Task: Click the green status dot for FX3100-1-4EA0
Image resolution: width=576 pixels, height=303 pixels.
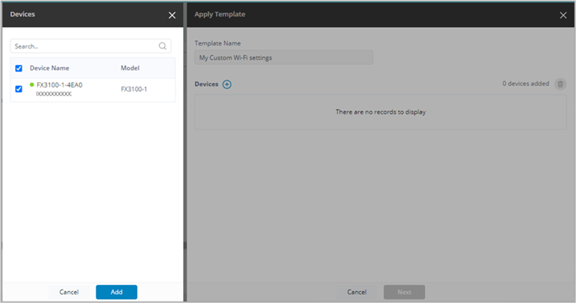Action: point(32,84)
